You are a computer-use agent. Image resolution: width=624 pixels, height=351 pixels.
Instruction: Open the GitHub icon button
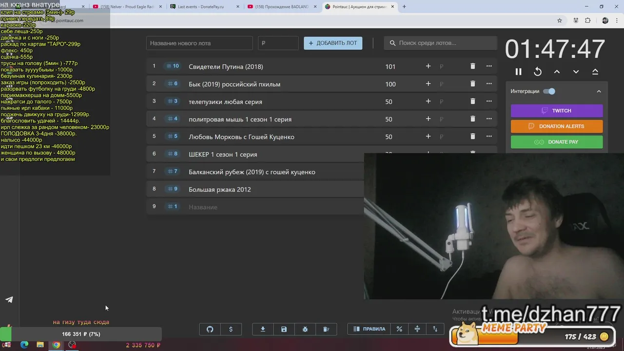[210, 329]
